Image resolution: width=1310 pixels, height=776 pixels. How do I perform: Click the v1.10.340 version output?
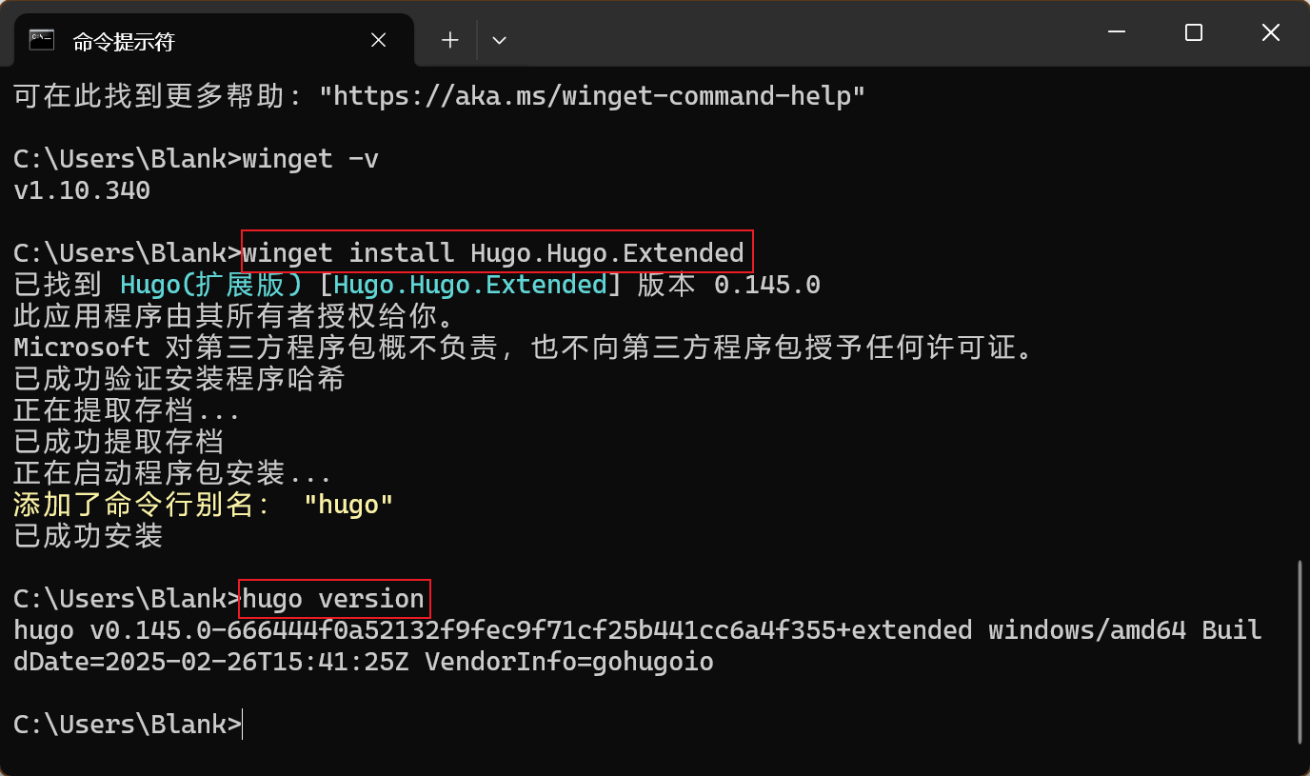[x=82, y=190]
